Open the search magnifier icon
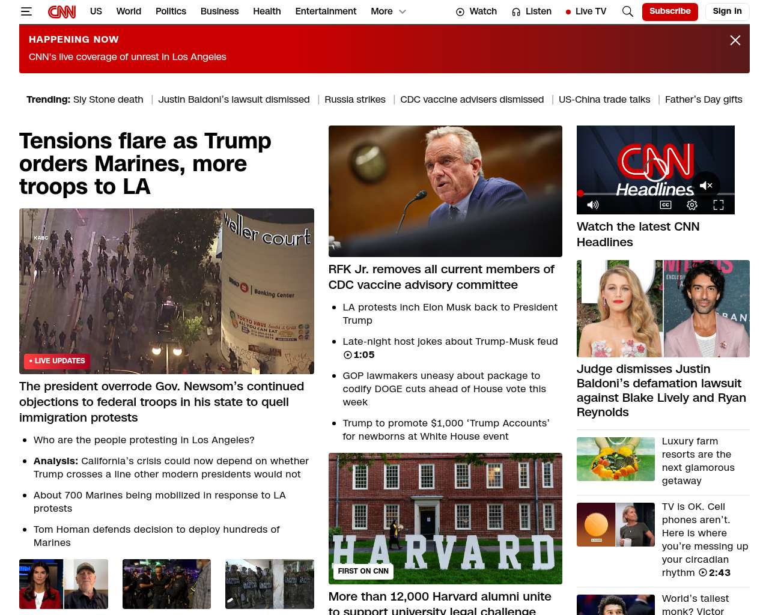The height and width of the screenshot is (615, 769). tap(628, 11)
